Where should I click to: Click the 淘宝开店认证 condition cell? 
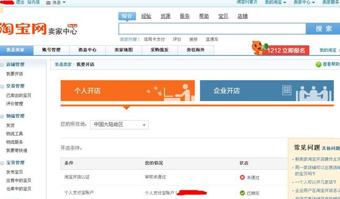coord(77,177)
